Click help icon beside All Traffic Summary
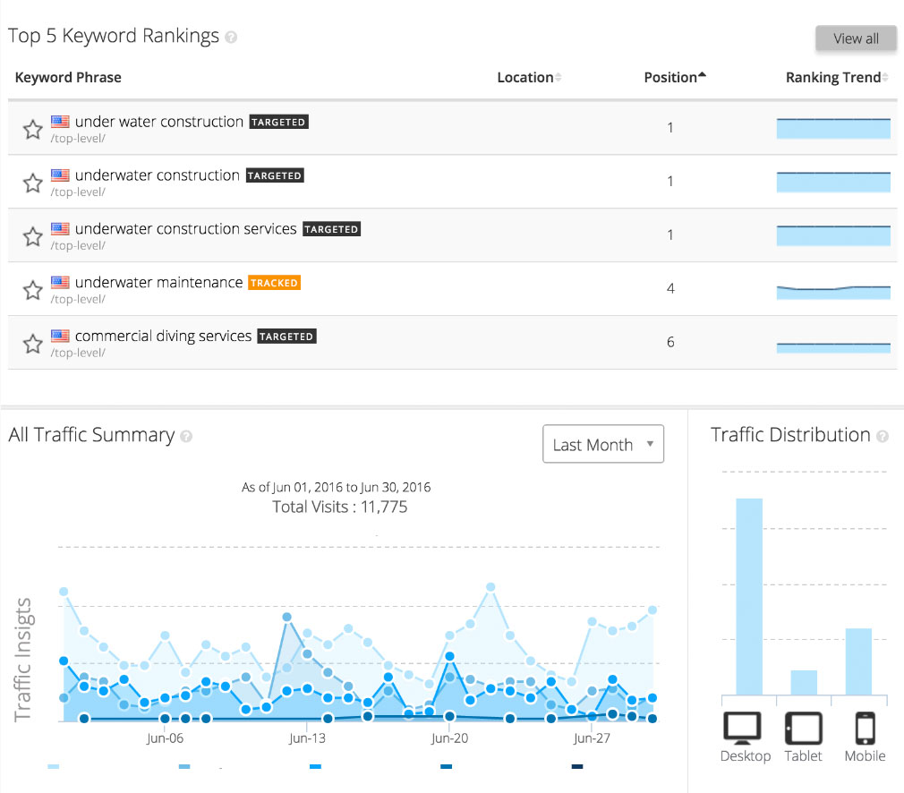The image size is (904, 793). tap(186, 437)
